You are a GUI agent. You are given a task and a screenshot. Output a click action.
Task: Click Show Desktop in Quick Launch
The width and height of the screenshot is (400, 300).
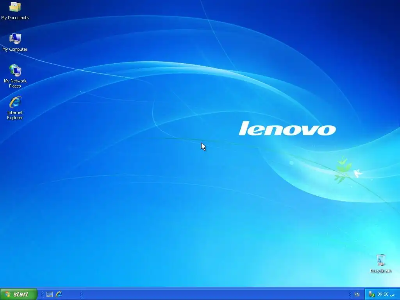coord(50,295)
